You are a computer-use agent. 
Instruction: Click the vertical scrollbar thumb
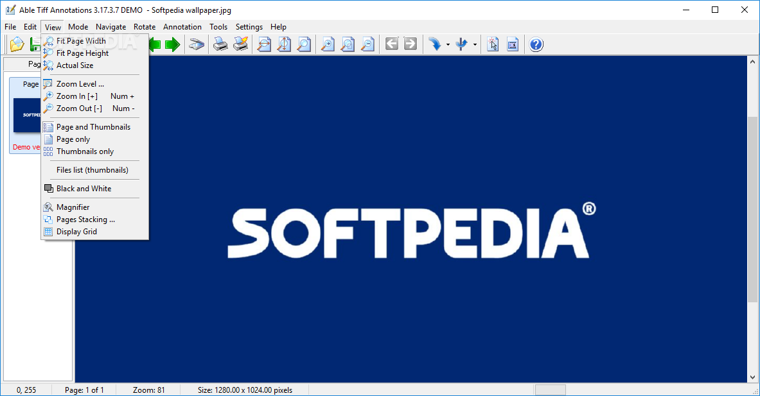coord(752,209)
